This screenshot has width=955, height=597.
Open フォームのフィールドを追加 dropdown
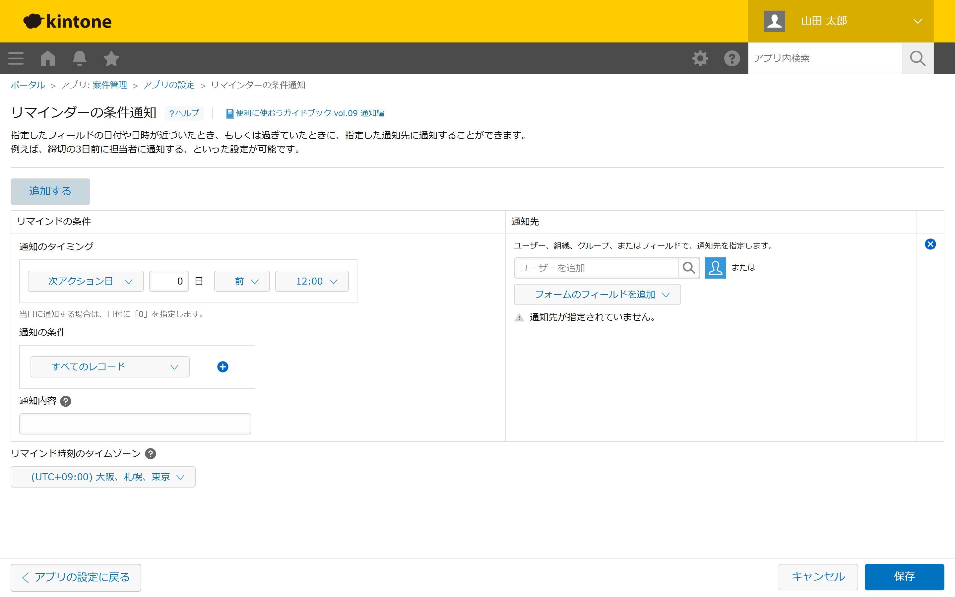coord(597,295)
